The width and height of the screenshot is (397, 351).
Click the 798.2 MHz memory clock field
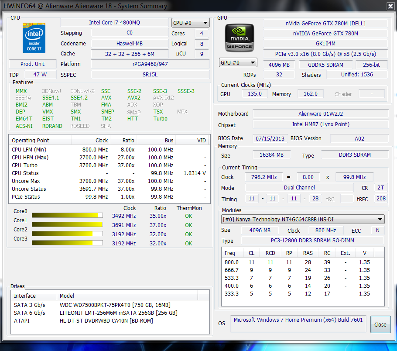[x=264, y=177]
